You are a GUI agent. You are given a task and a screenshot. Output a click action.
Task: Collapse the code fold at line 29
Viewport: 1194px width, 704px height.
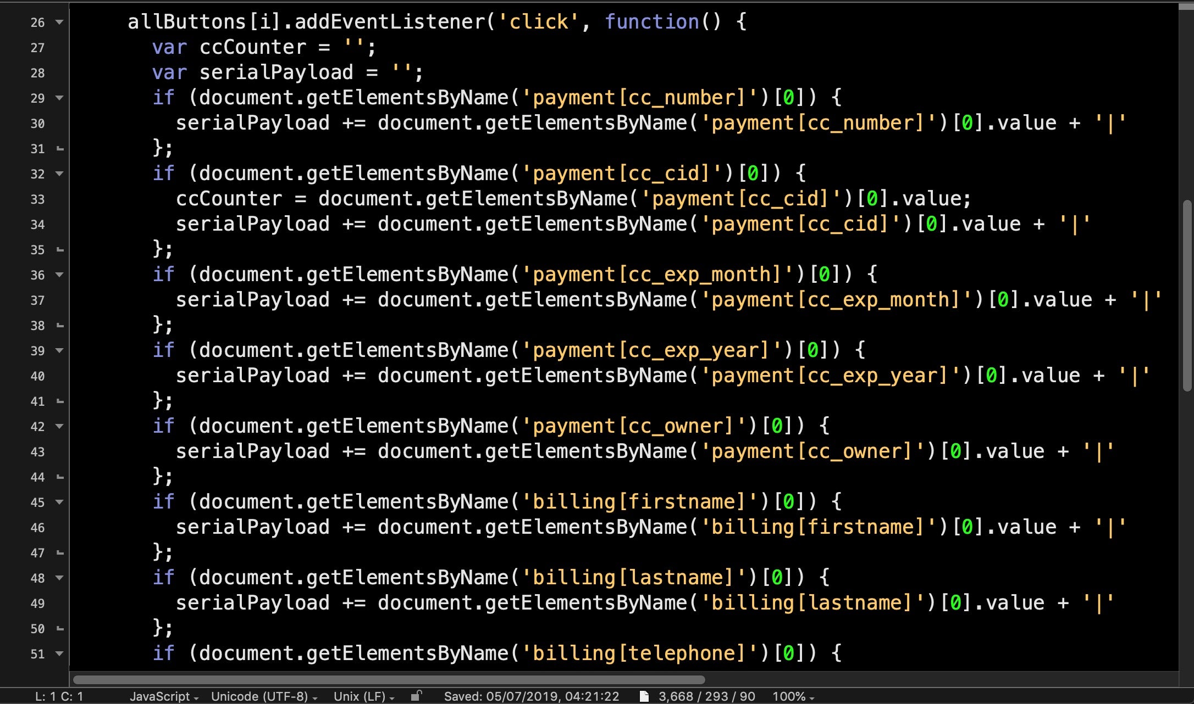tap(59, 98)
